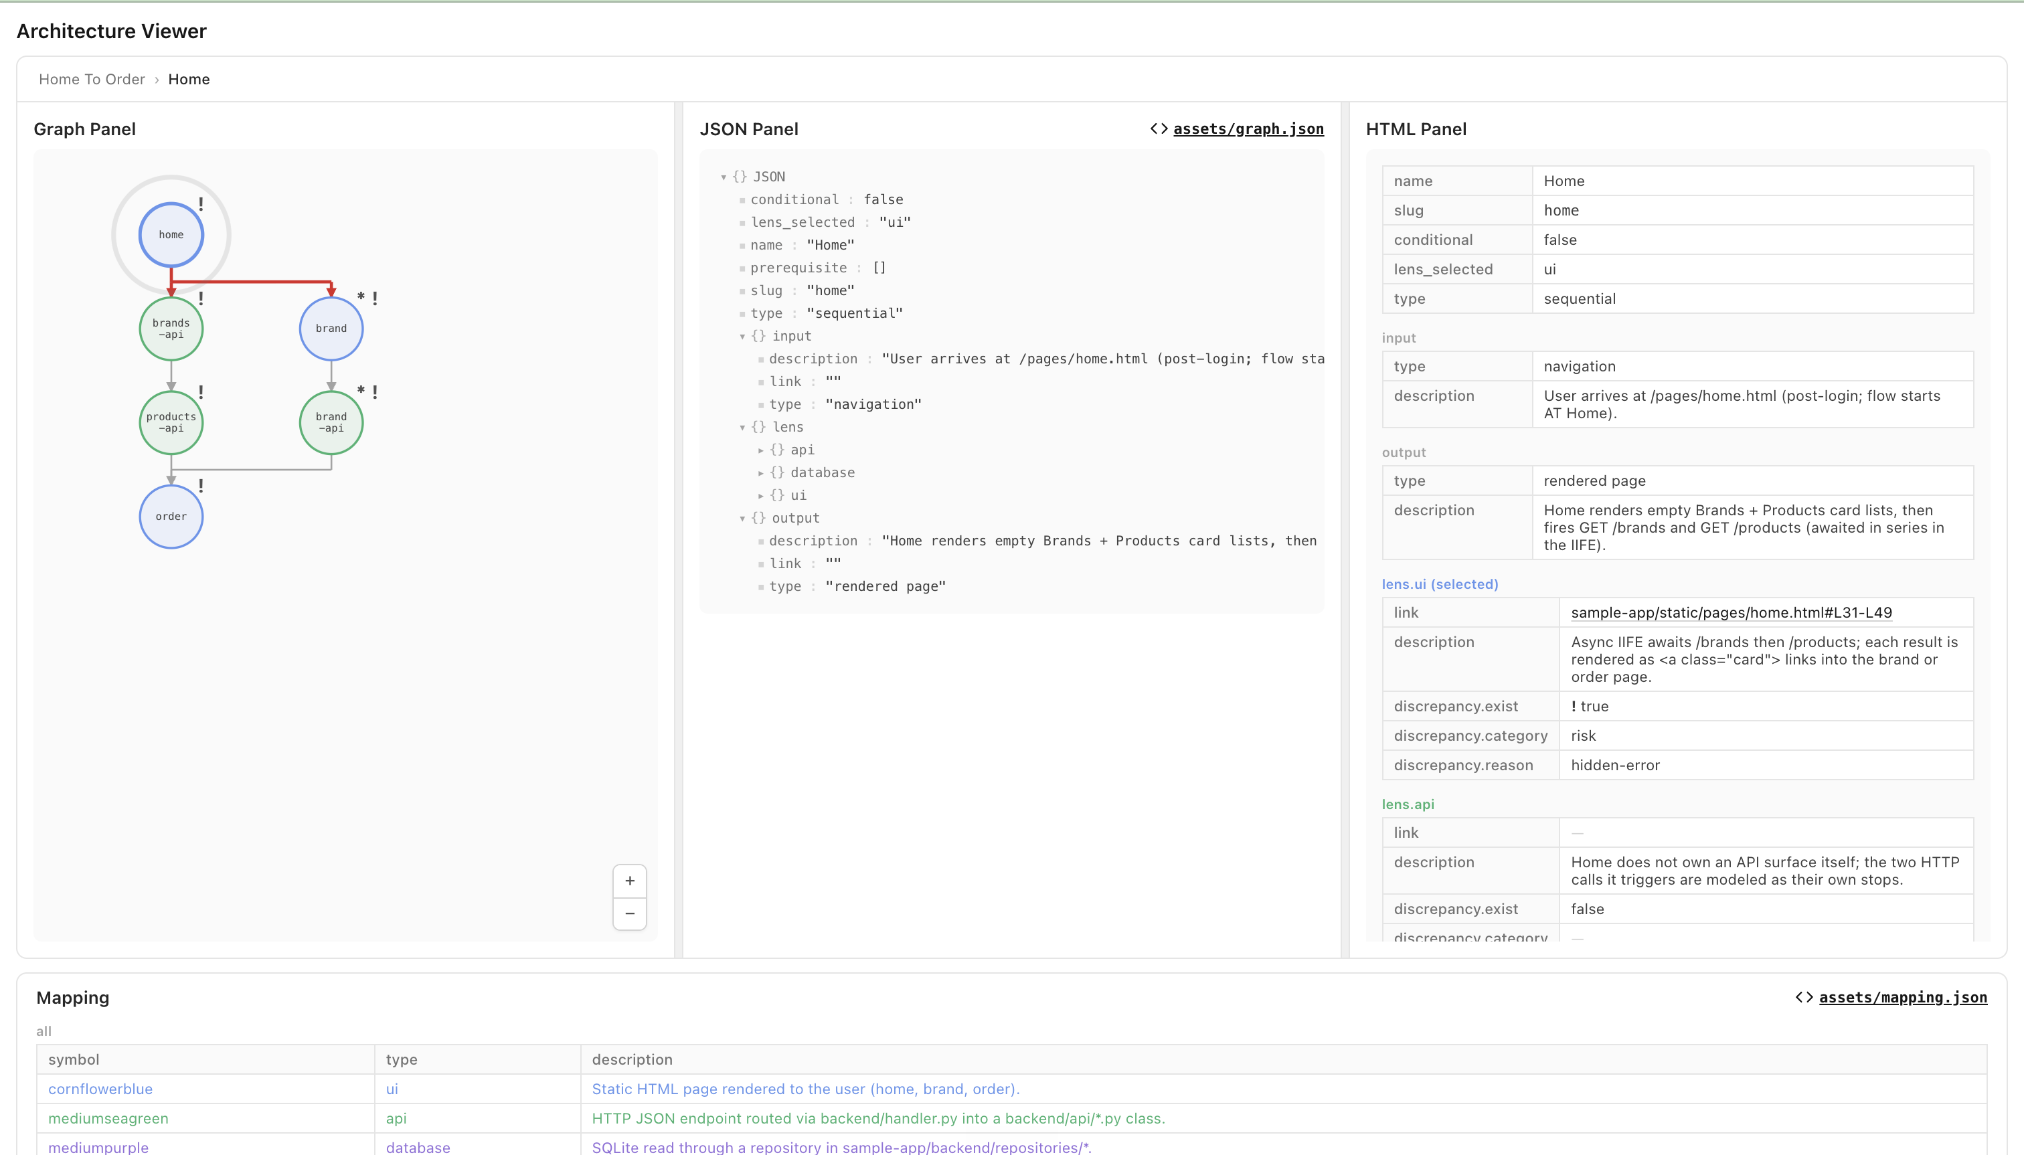Zoom out the graph with minus button
The image size is (2024, 1155).
click(629, 913)
